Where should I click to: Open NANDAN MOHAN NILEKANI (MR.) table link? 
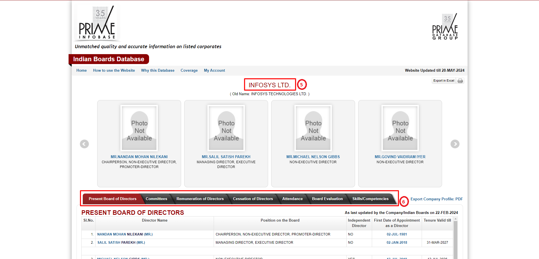pos(125,234)
